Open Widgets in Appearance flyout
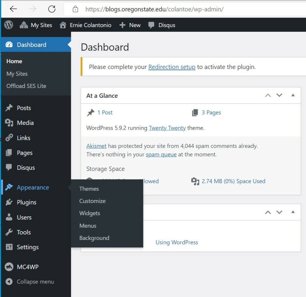The image size is (306, 297). coord(90,213)
